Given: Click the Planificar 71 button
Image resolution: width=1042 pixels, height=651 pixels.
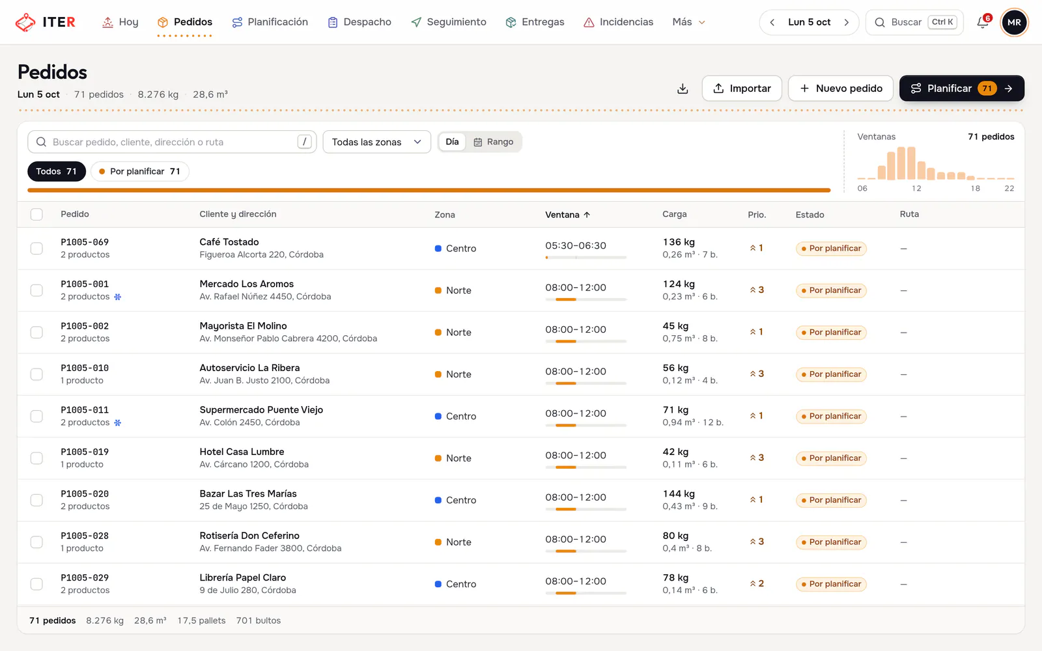Looking at the screenshot, I should pos(962,89).
